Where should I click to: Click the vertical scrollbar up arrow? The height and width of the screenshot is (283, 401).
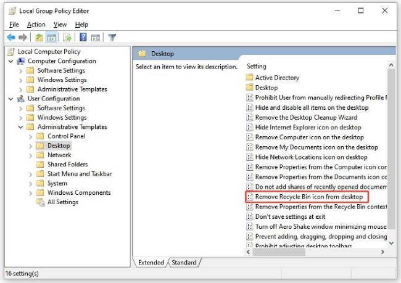pyautogui.click(x=391, y=65)
